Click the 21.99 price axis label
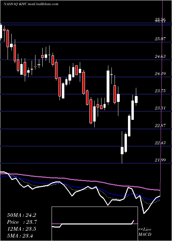Screen dimensions: 172x241 pos(160,160)
